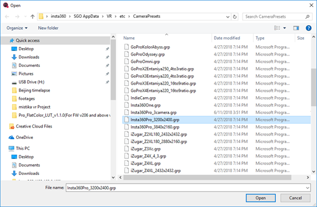Image resolution: width=317 pixels, height=207 pixels.
Task: Open Documents under This PC
Action: pyautogui.click(x=29, y=165)
